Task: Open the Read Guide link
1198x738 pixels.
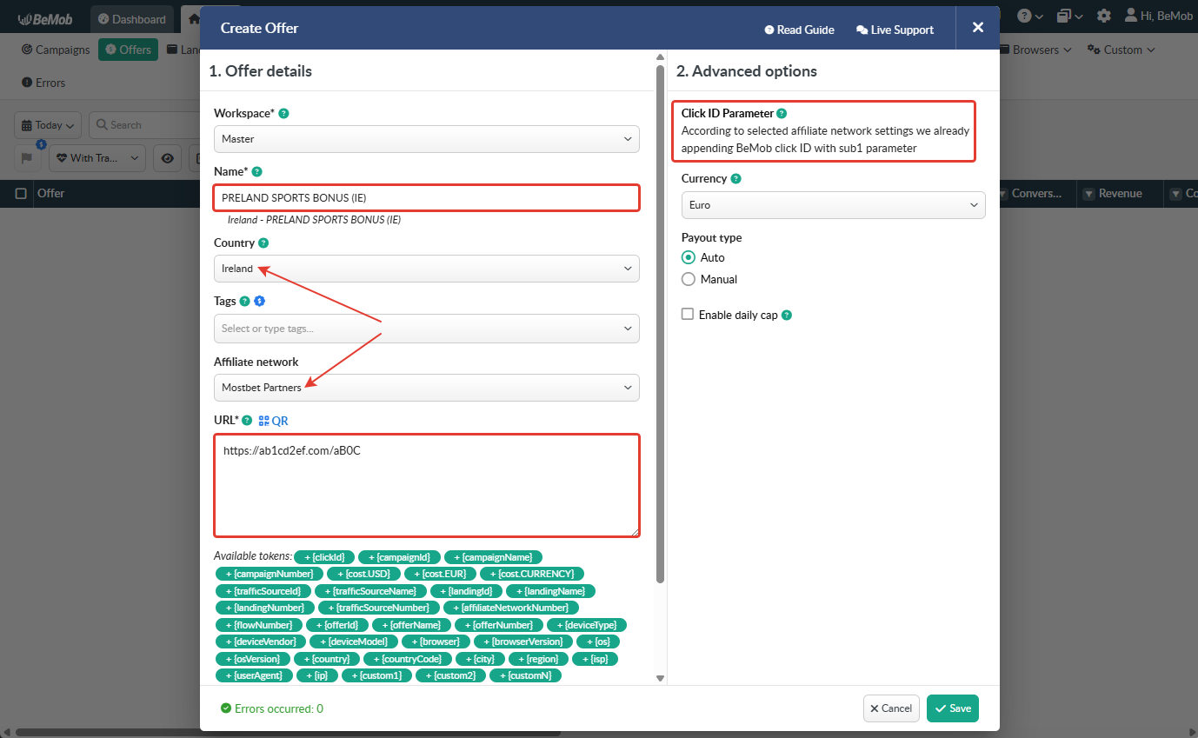Action: [x=799, y=30]
